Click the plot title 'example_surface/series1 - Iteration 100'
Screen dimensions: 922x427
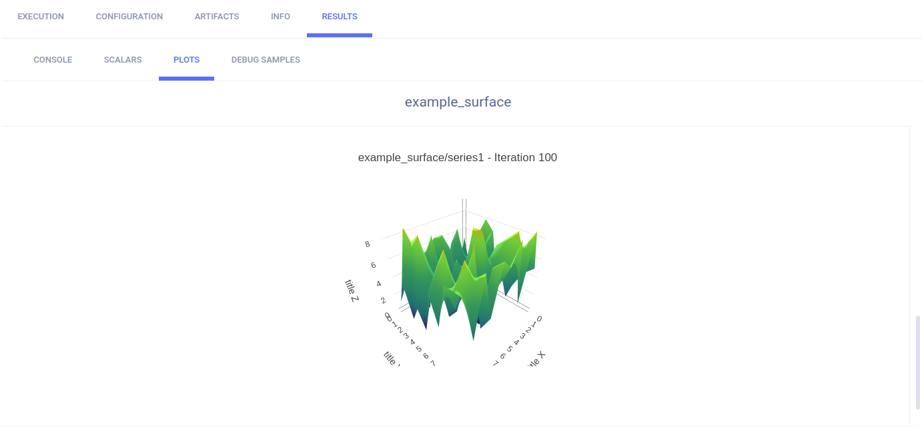[458, 158]
